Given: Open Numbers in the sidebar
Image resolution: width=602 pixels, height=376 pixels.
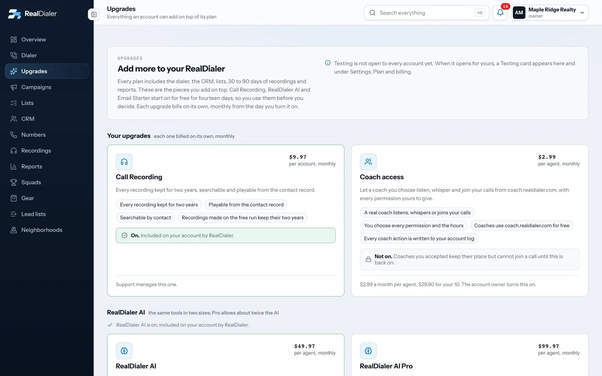Looking at the screenshot, I should pos(47,135).
